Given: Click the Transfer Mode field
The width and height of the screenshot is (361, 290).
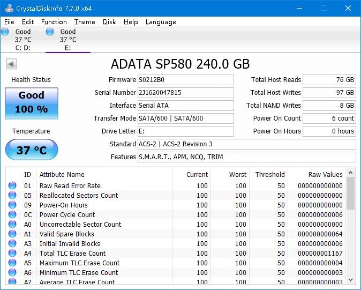Looking at the screenshot, I should (185, 118).
